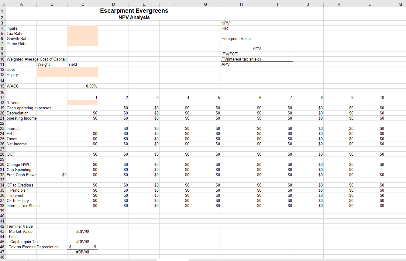Image resolution: width=406 pixels, height=261 pixels.
Task: Click the shaded Growth Rate input cell
Action: click(83, 38)
